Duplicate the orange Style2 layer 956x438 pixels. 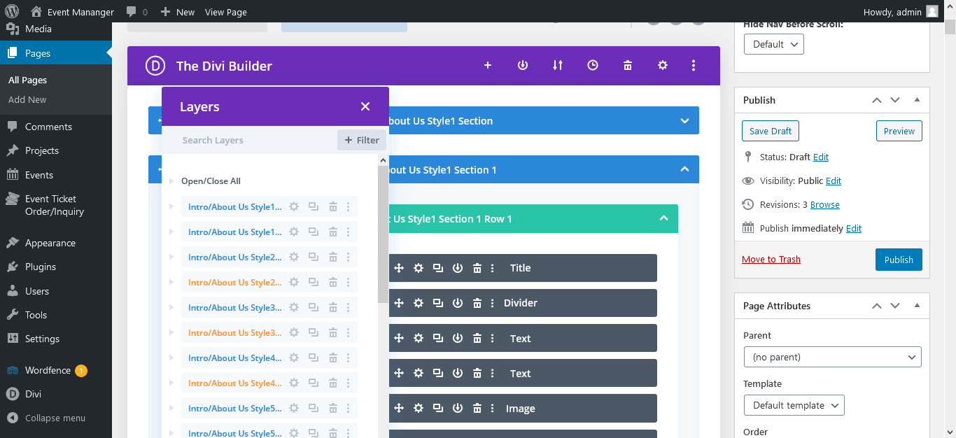[314, 282]
